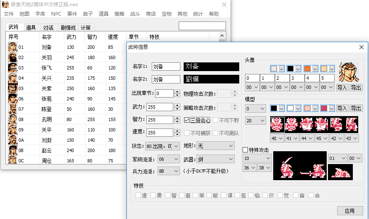Open the model frame dropdown showing 40
This screenshot has height=219, width=369.
pos(277,138)
